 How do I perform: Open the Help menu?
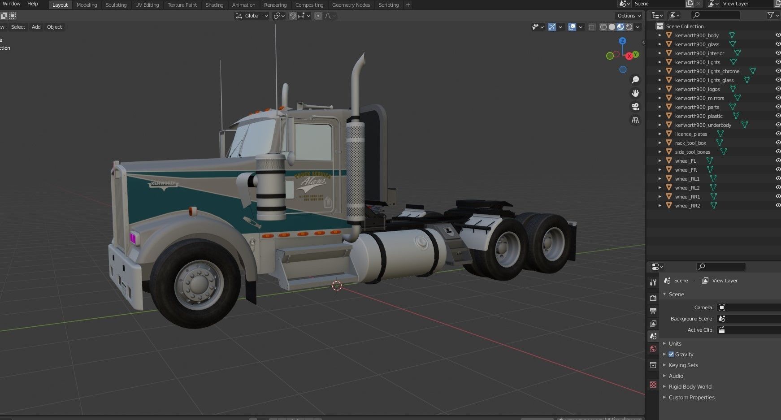[33, 4]
